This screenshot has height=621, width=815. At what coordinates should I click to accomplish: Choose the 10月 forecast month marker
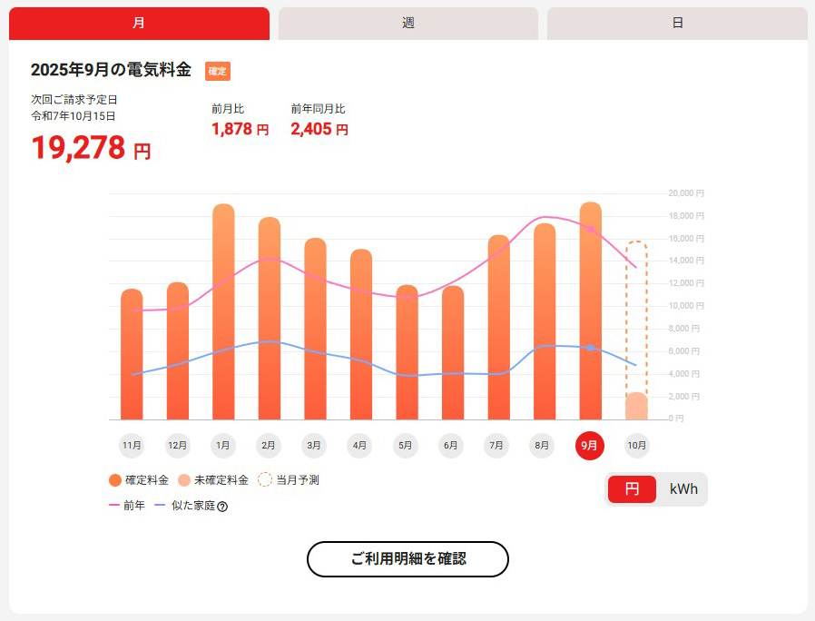(637, 446)
